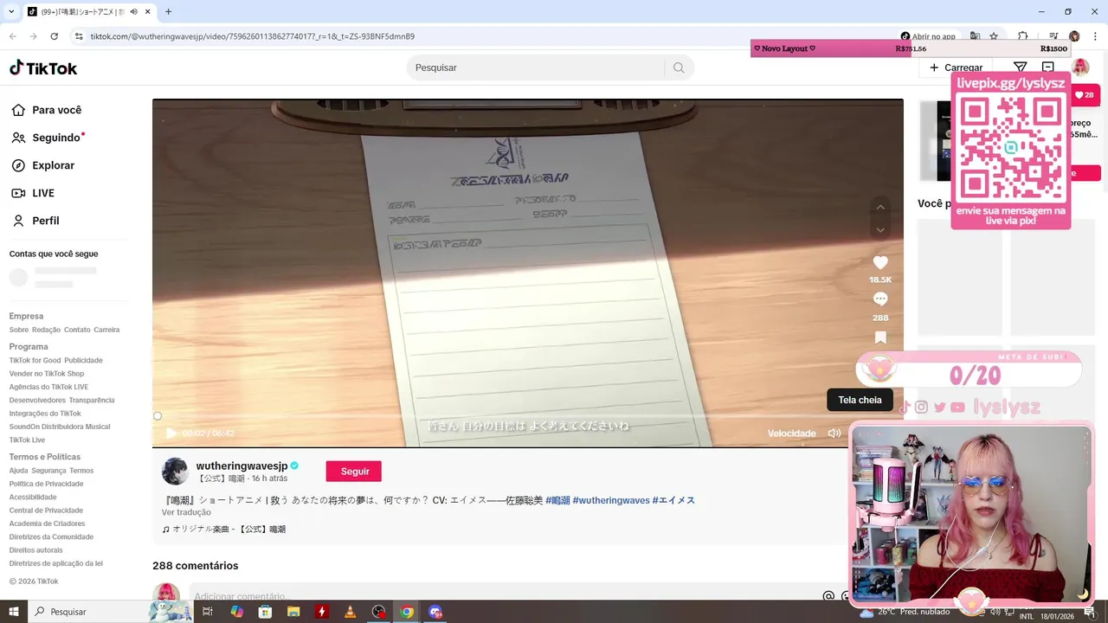The image size is (1108, 623).
Task: Open the Windows Start menu
Action: pyautogui.click(x=14, y=612)
